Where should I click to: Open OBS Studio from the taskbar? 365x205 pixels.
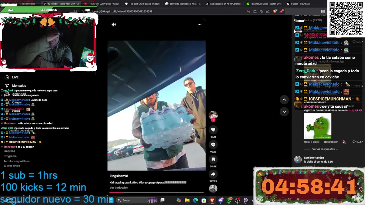click(x=237, y=200)
